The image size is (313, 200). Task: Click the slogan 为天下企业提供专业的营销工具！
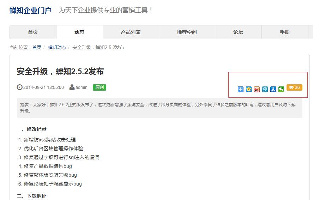(106, 10)
